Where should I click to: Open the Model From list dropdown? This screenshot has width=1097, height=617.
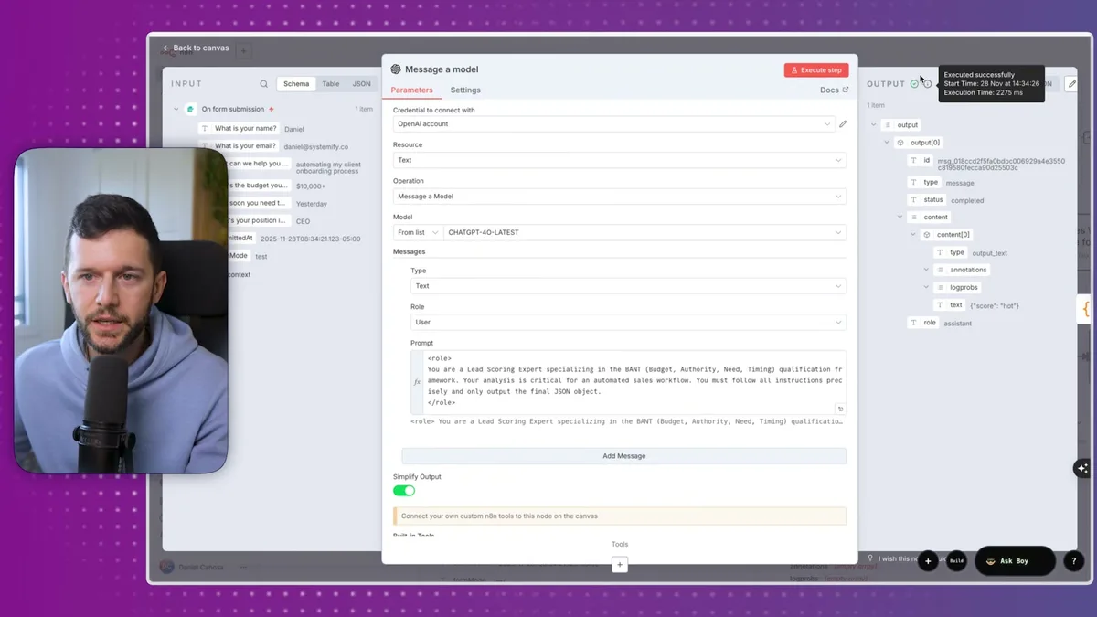[x=417, y=232]
